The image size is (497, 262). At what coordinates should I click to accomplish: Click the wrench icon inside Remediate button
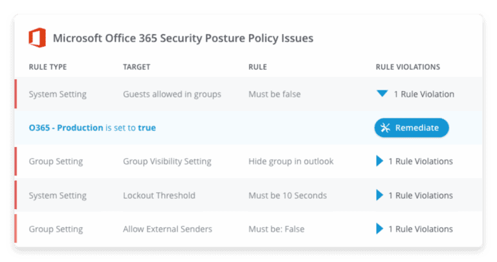coord(385,128)
